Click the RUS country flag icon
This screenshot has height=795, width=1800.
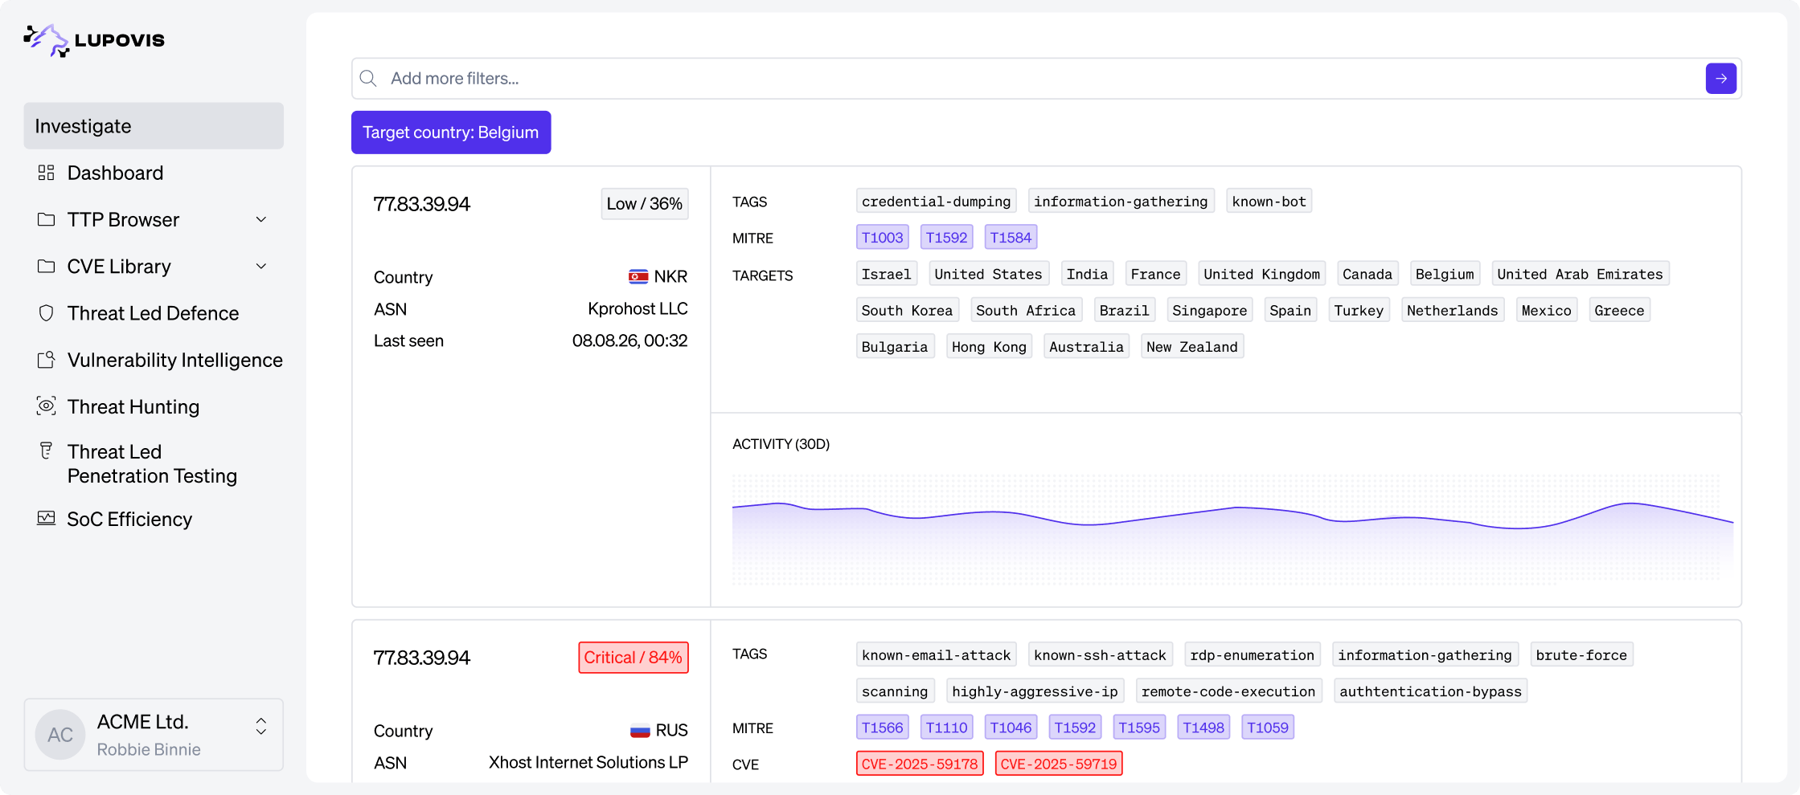pos(640,731)
